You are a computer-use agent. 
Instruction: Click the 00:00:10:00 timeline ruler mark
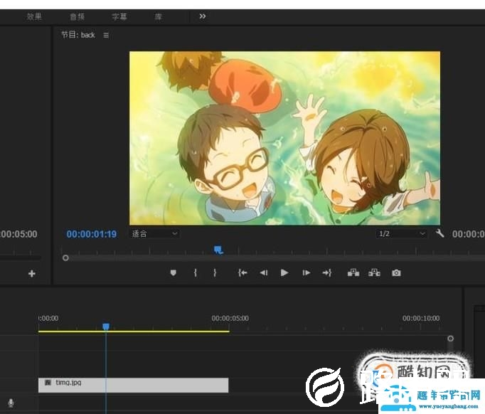(x=421, y=318)
